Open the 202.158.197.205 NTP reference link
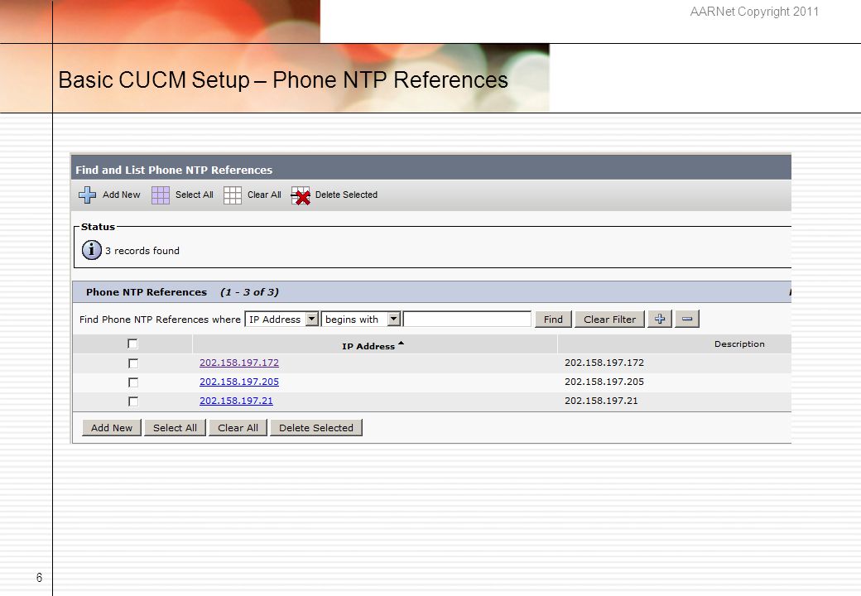The image size is (861, 596). (239, 382)
